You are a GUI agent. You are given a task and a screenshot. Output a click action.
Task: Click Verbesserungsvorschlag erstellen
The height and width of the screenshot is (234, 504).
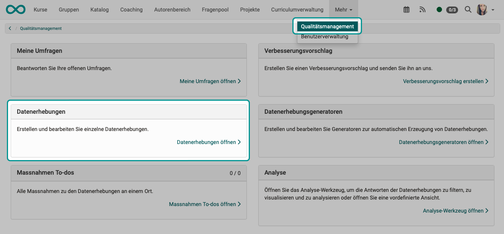(445, 81)
